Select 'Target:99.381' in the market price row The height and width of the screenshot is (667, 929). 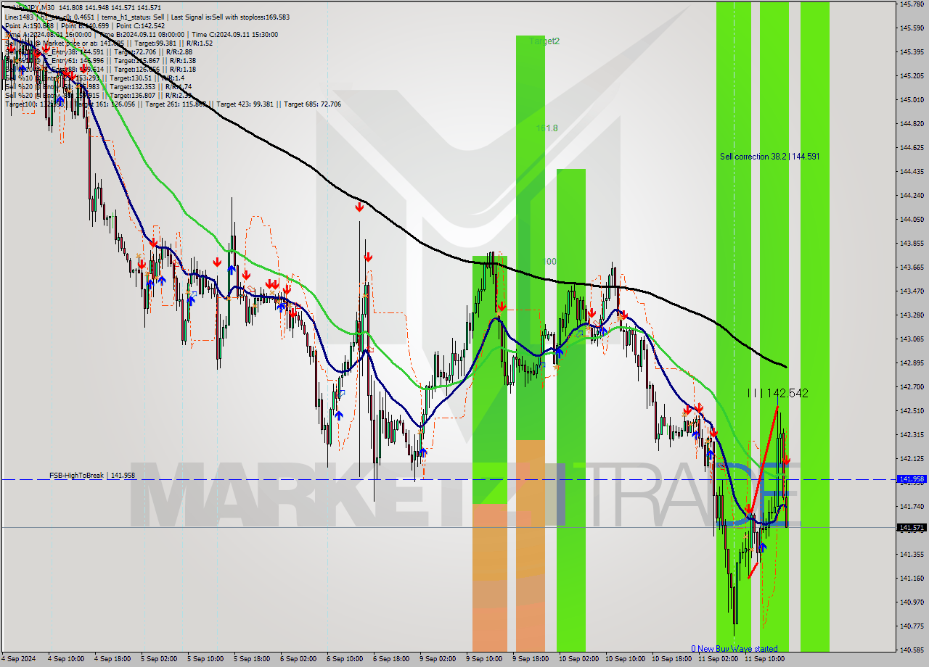pyautogui.click(x=155, y=43)
